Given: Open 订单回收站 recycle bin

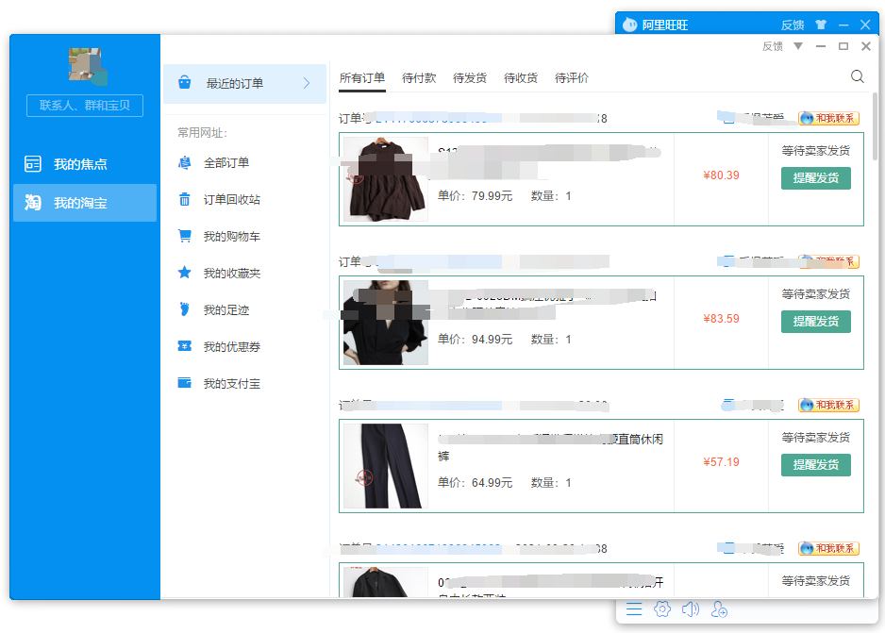Looking at the screenshot, I should (x=231, y=200).
